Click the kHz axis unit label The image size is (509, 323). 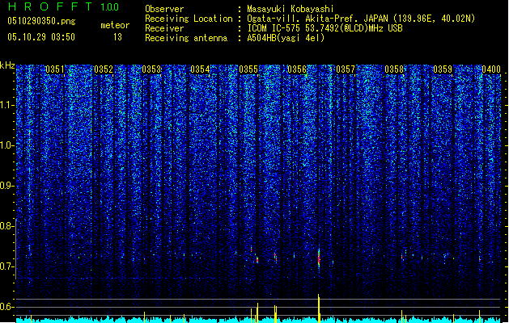click(x=7, y=65)
